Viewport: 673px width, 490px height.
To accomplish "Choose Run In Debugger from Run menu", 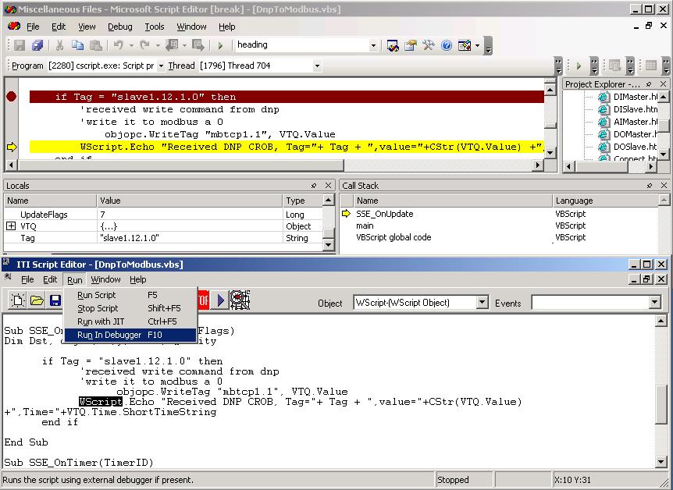I will (130, 335).
